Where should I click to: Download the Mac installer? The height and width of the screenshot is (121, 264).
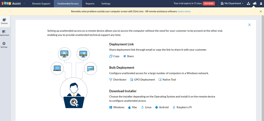point(133,107)
